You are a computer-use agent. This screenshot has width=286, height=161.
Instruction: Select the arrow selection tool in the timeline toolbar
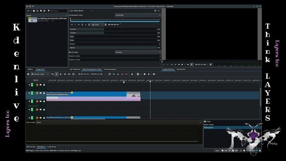click(57, 74)
